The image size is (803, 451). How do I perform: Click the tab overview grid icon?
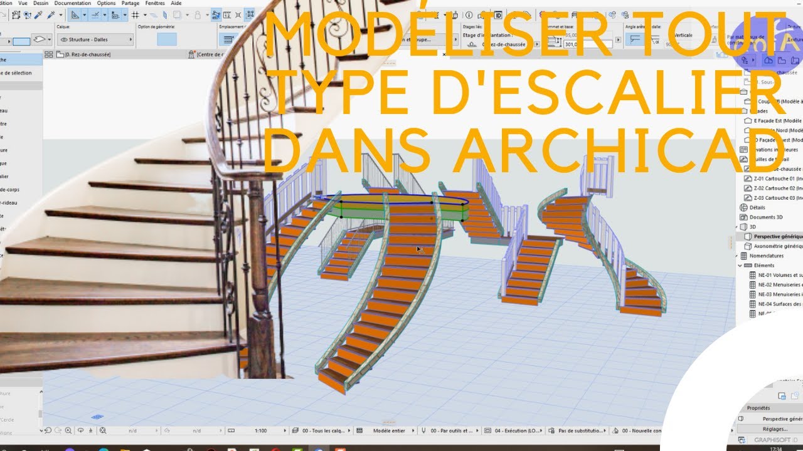click(x=48, y=55)
